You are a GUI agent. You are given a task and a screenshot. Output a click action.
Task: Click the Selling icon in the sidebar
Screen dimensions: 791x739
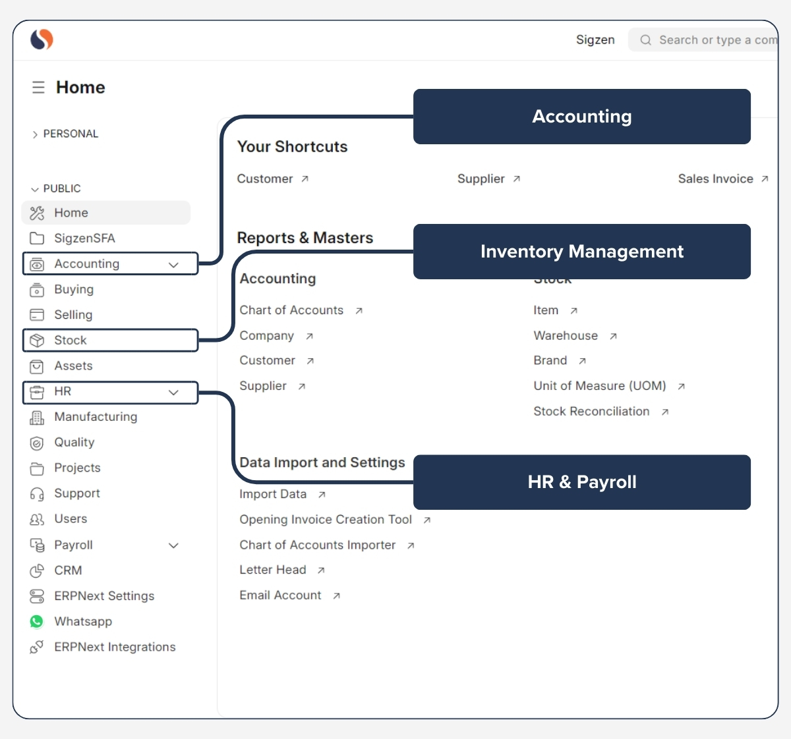(37, 315)
